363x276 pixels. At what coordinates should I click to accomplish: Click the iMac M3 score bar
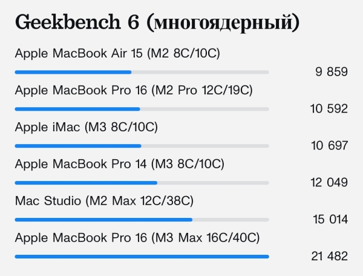[142, 146]
